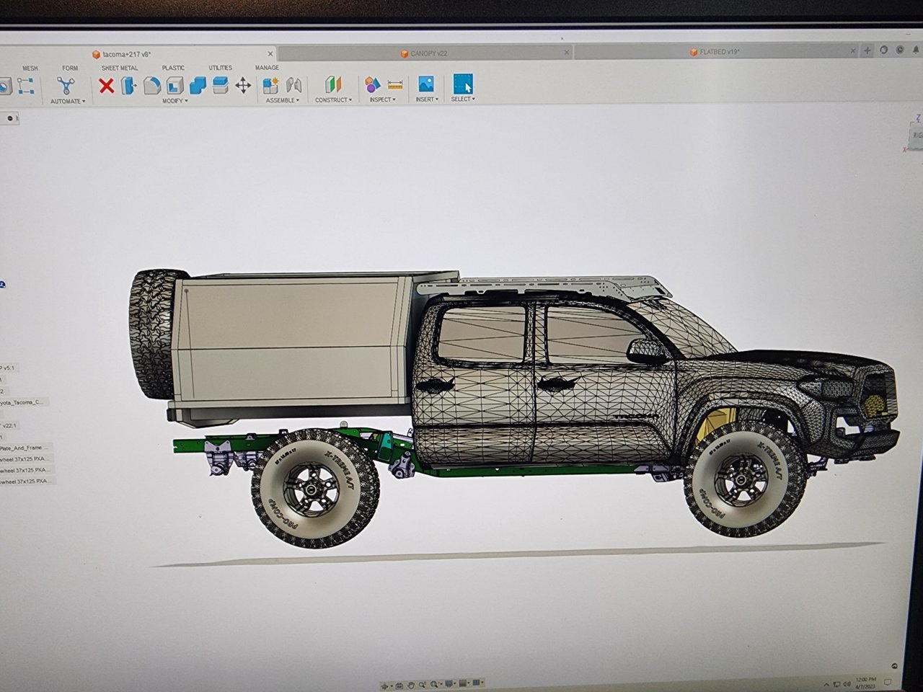Select the Shell tool icon
Screen dimensions: 923x692
(175, 86)
